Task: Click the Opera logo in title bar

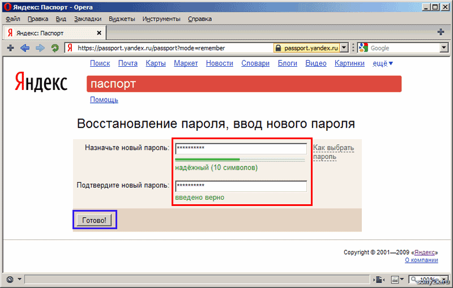Action: click(x=7, y=7)
